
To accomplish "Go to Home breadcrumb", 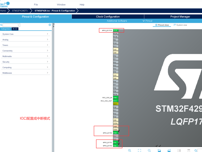I will 3,11.
